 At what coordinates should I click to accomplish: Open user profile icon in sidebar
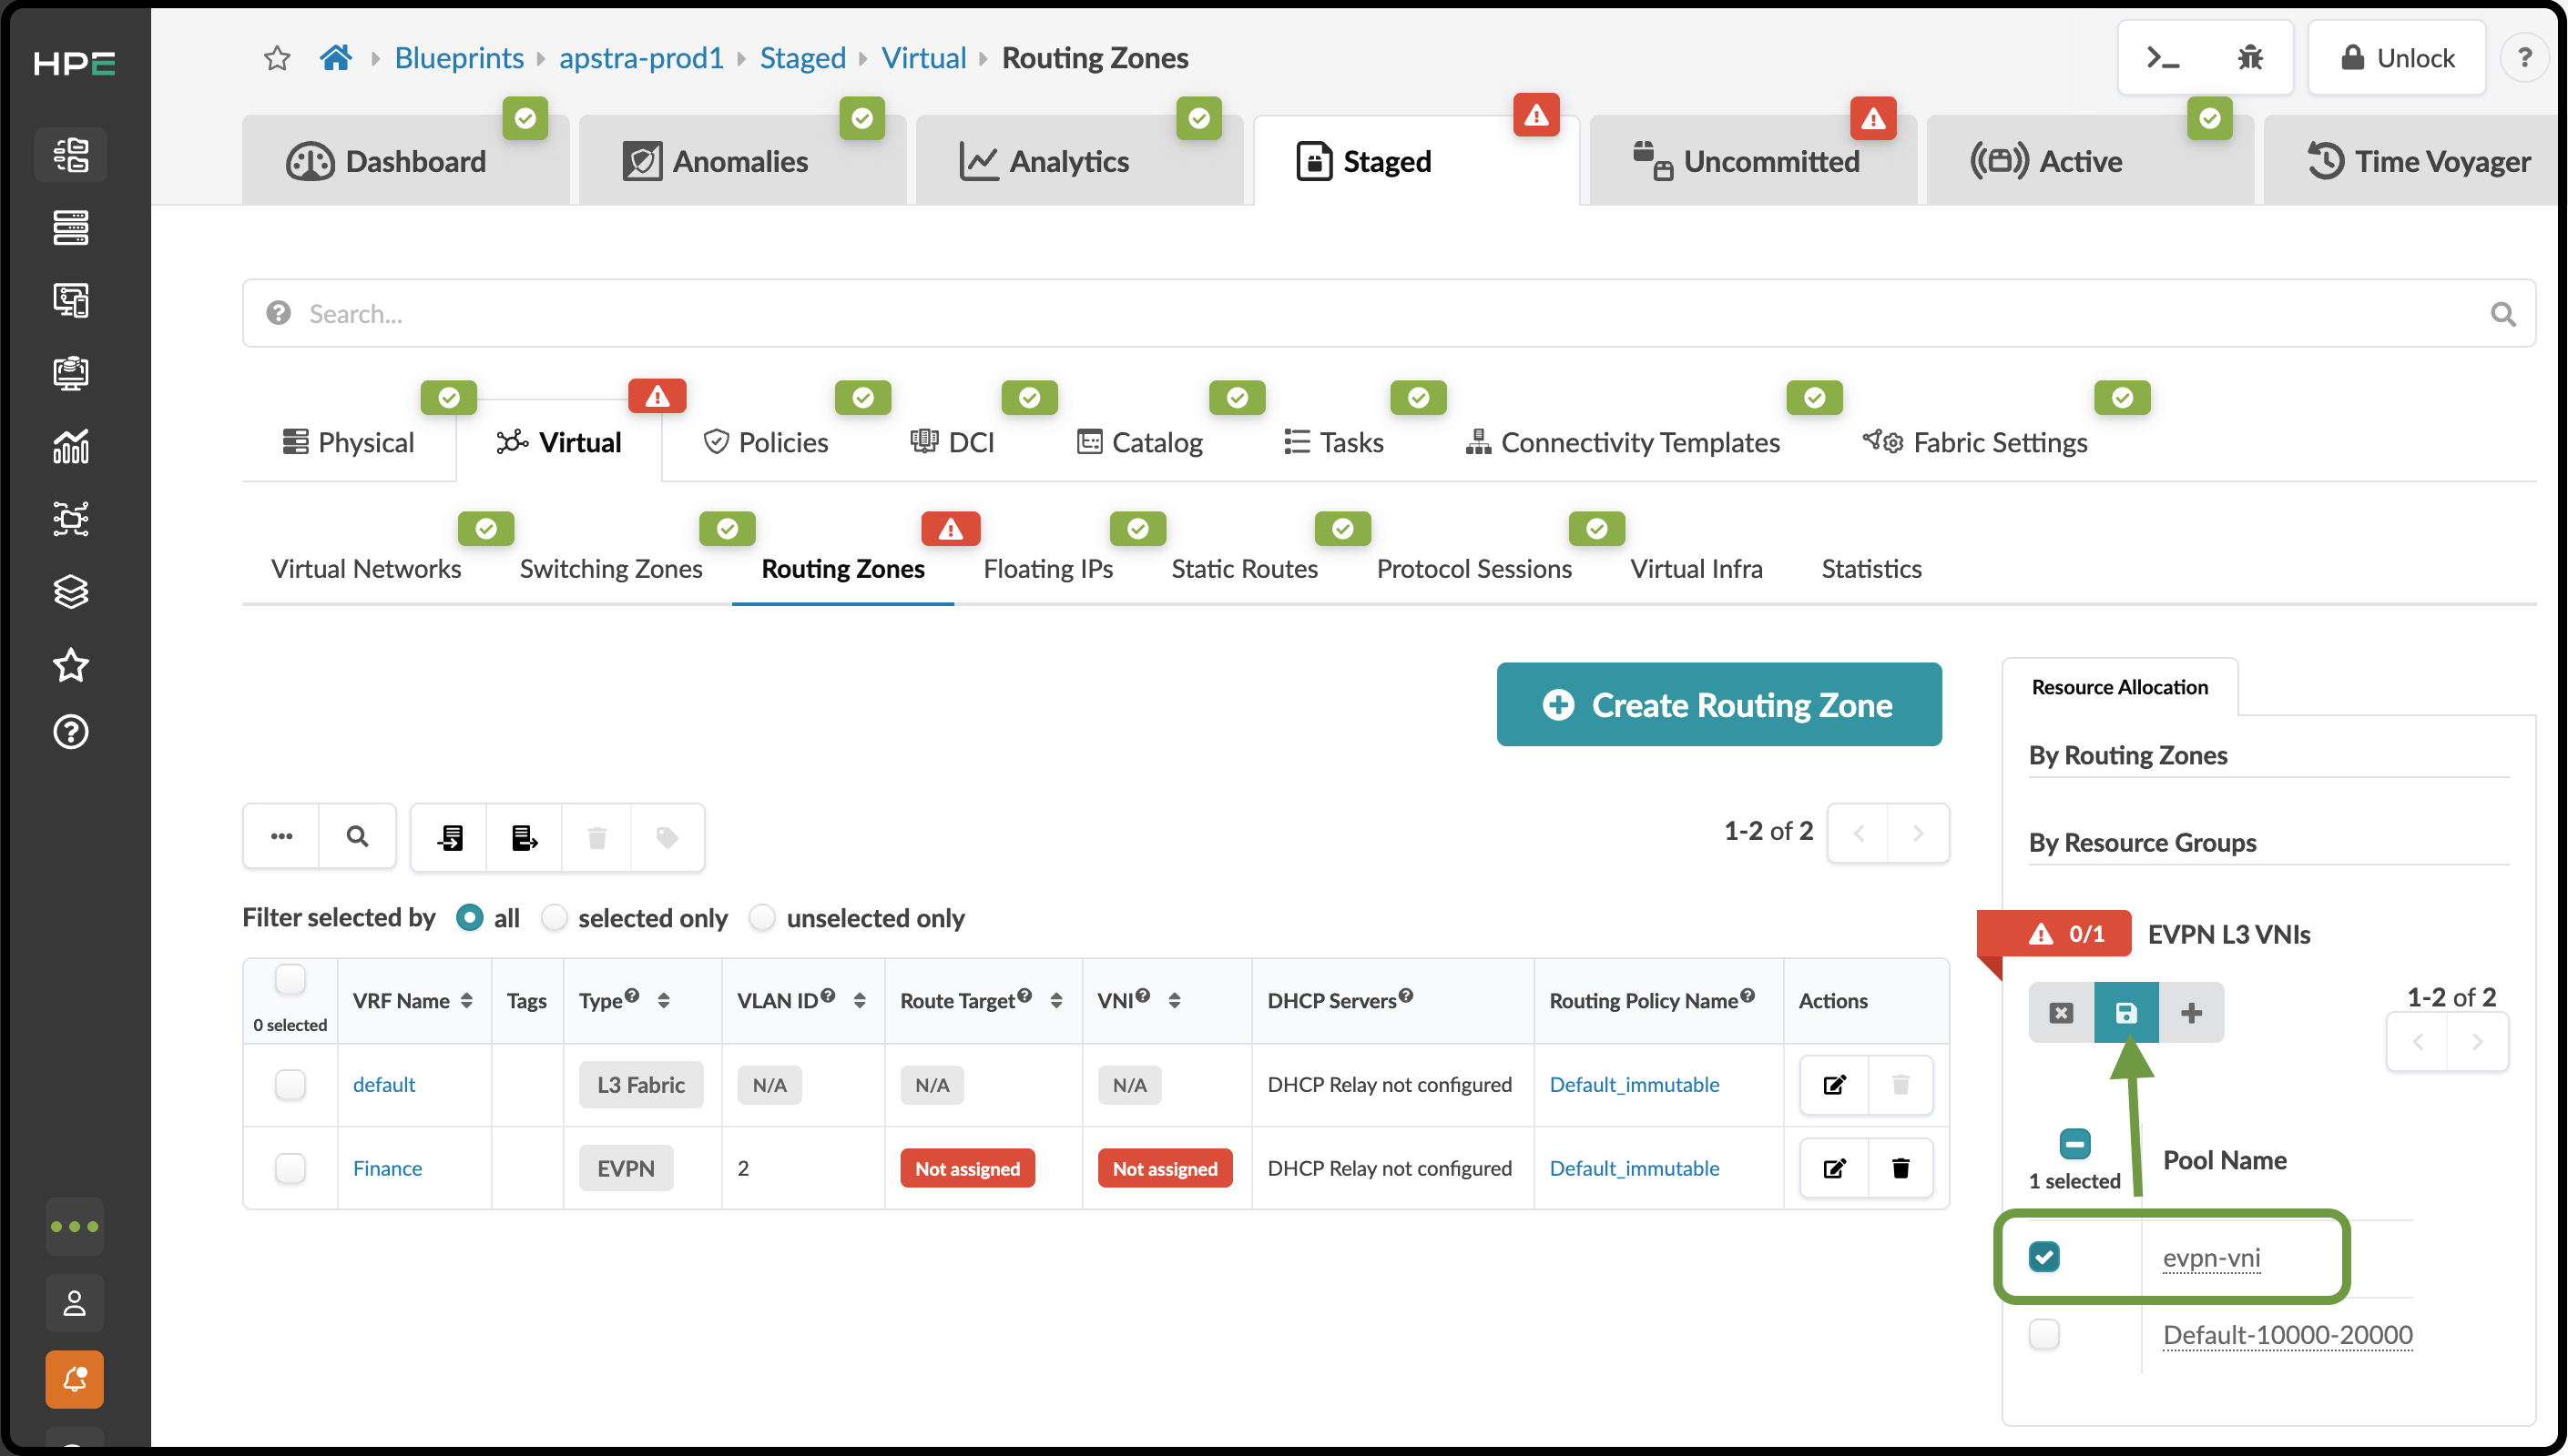tap(74, 1303)
